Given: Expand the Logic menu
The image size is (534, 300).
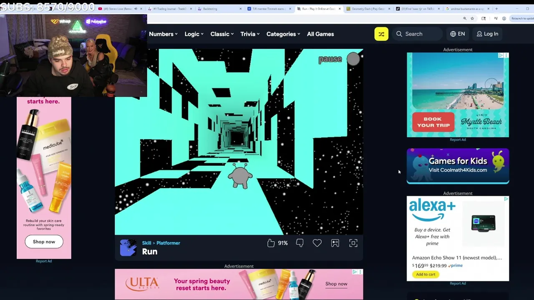Looking at the screenshot, I should 194,34.
